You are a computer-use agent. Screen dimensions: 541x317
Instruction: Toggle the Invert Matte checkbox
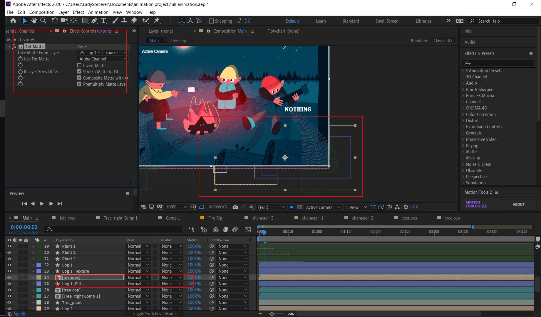coord(79,65)
